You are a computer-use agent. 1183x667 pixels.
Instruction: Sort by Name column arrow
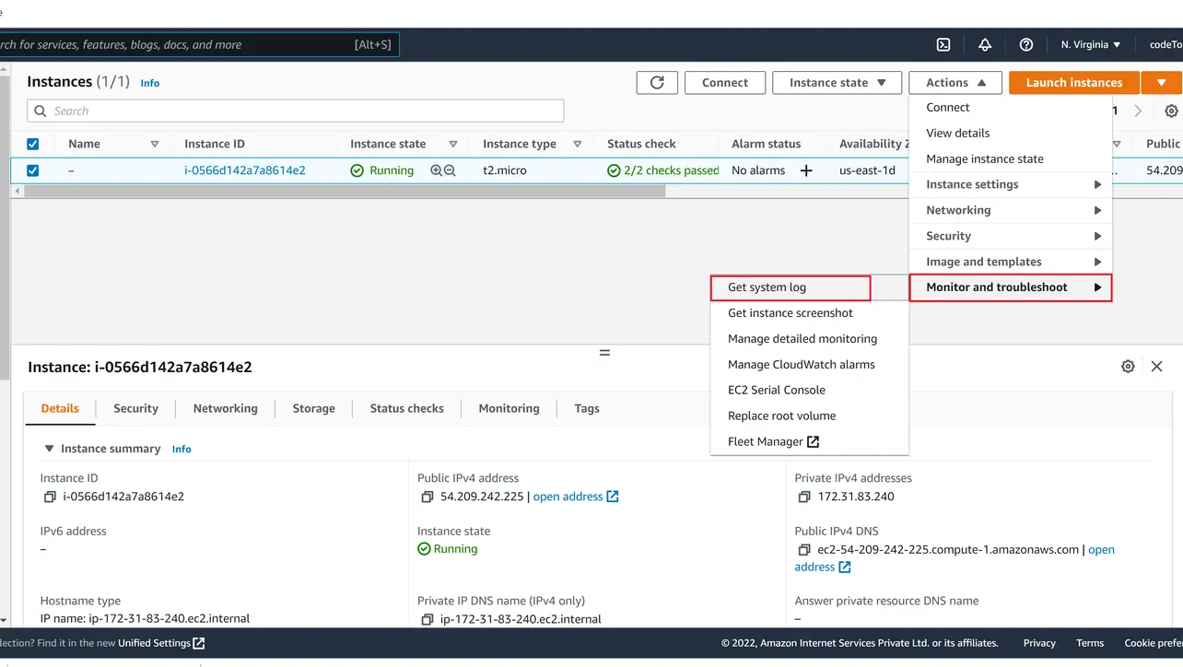[x=155, y=144]
